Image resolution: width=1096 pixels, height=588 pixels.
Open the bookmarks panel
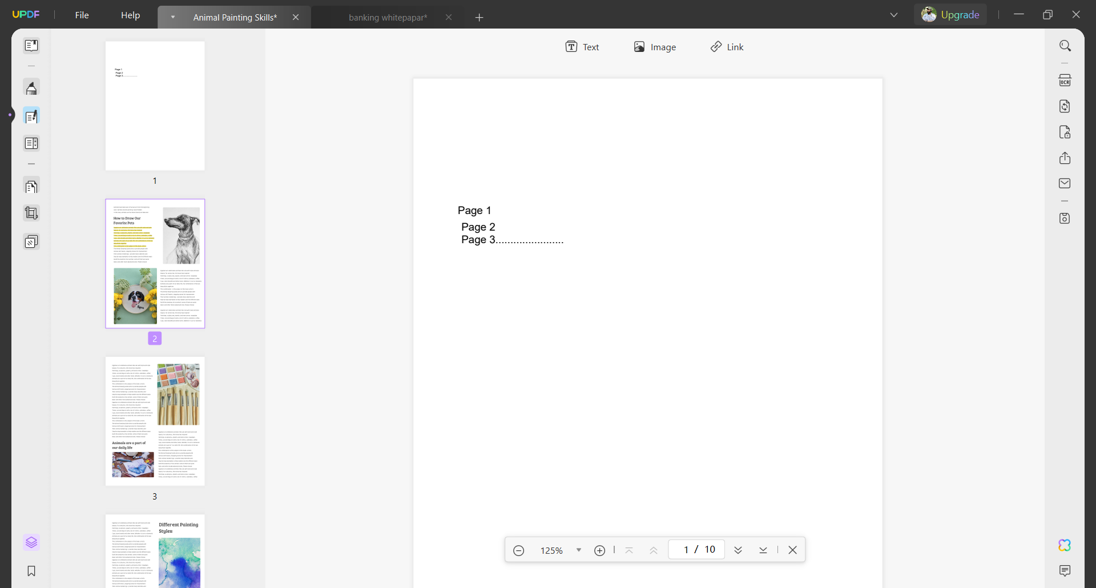tap(32, 571)
